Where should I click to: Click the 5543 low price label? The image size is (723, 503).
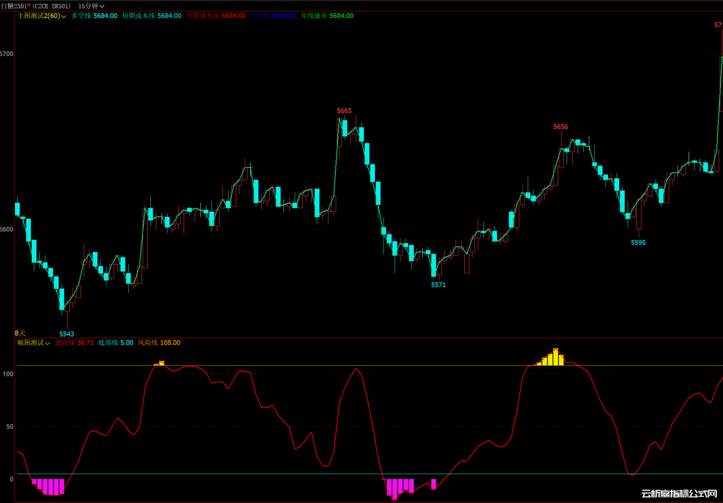(x=67, y=334)
